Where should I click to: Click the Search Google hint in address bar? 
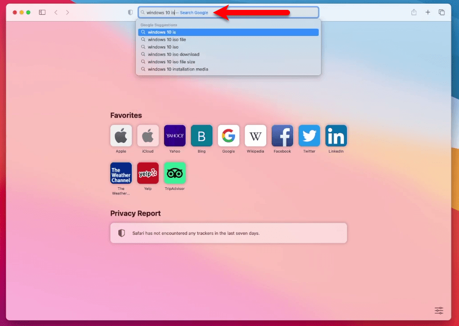click(194, 13)
